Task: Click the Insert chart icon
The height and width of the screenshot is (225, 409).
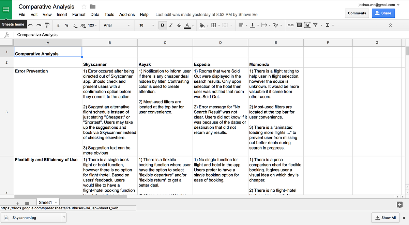Action: (x=307, y=25)
